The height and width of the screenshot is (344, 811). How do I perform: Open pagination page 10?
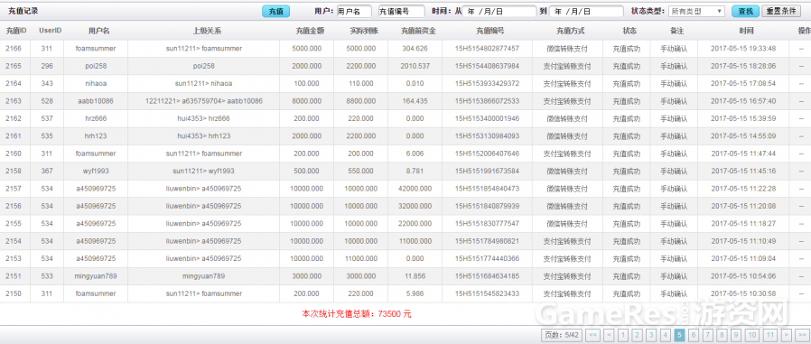[x=751, y=335]
